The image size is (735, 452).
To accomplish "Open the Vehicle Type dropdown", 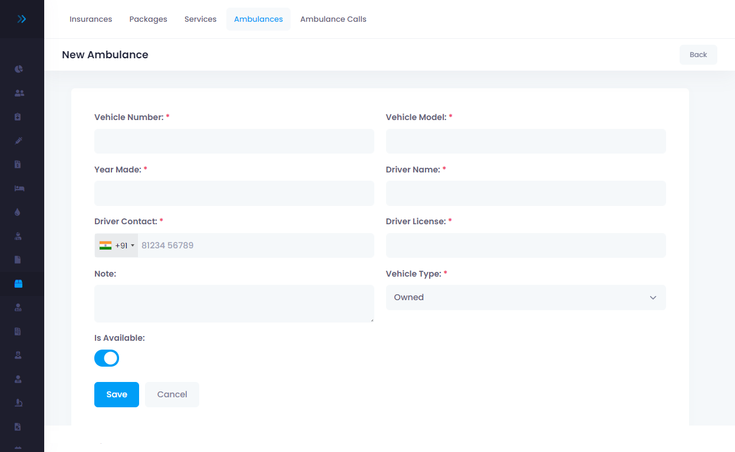I will point(525,297).
